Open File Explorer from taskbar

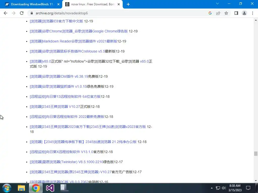tap(21, 188)
